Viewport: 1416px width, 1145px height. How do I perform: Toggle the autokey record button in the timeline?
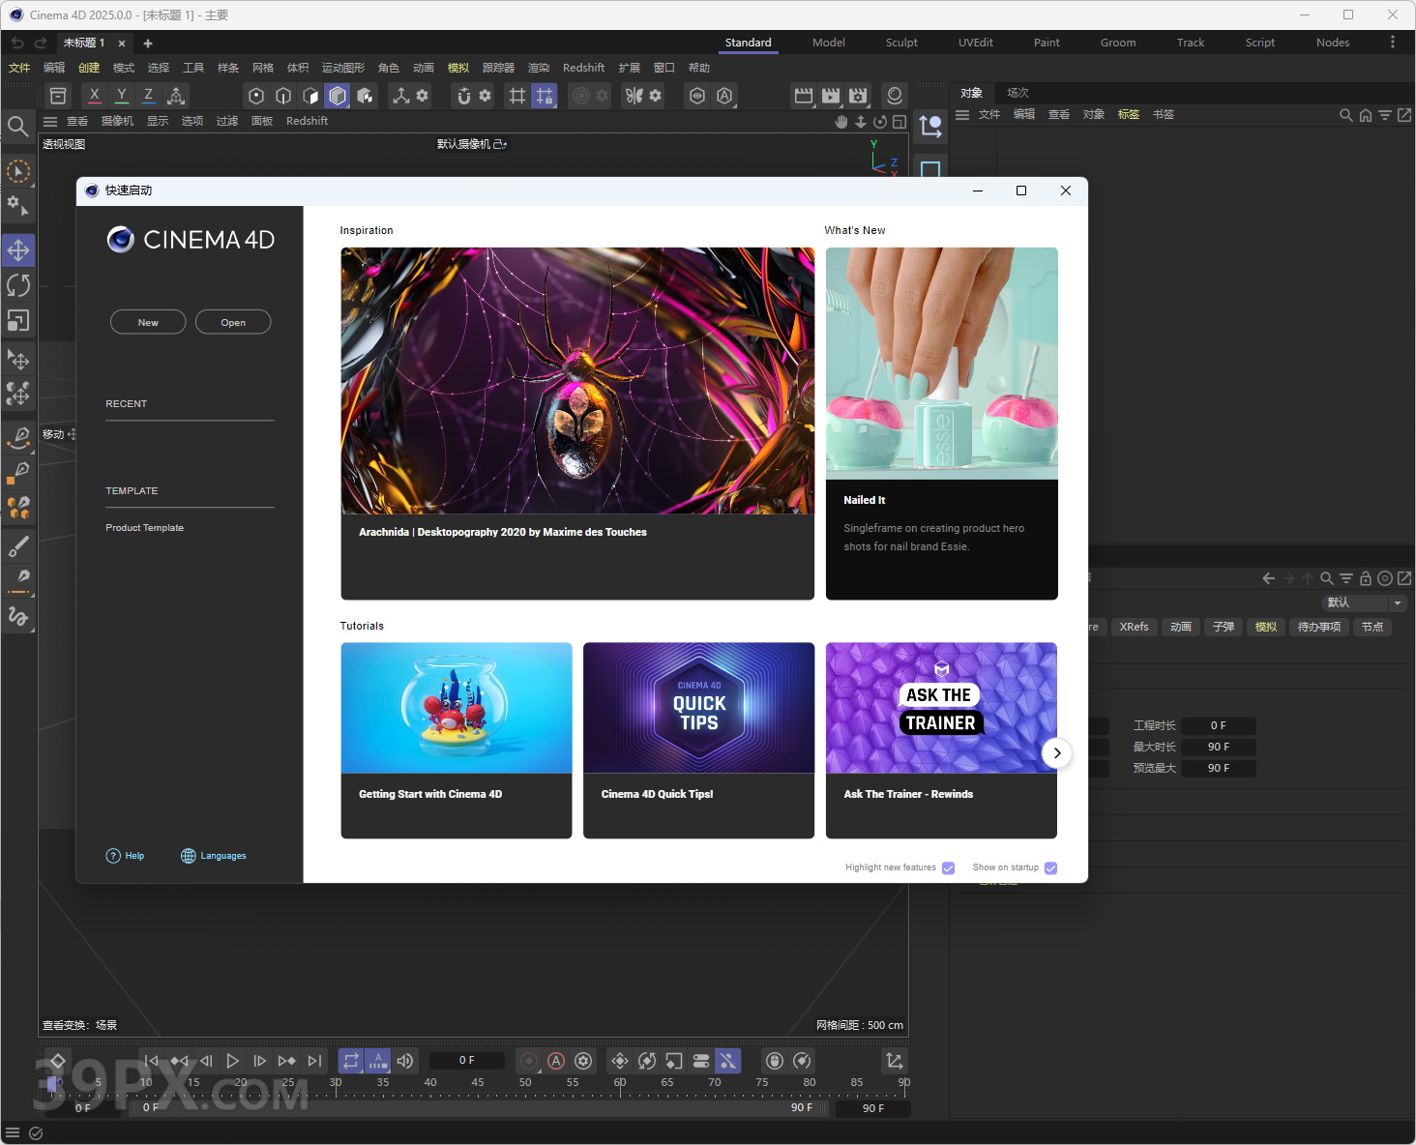click(x=556, y=1061)
